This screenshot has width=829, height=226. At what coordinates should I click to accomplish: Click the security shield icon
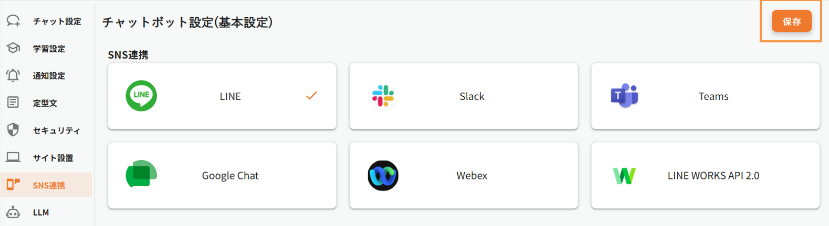pyautogui.click(x=13, y=130)
